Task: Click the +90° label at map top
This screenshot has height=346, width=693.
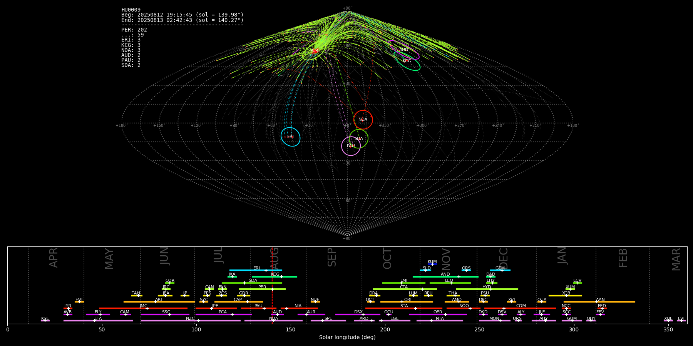Action: pos(347,8)
